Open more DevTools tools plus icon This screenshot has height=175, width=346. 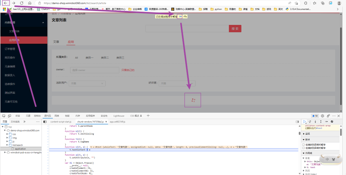[148, 116]
